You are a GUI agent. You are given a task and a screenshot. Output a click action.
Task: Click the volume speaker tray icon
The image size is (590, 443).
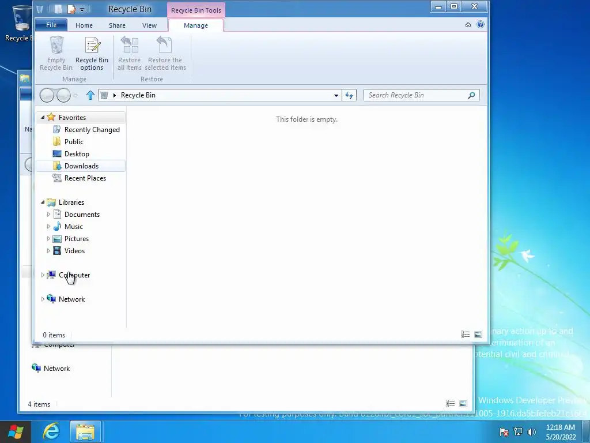[532, 431]
